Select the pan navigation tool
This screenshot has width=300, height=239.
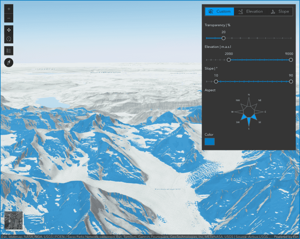tap(8, 30)
